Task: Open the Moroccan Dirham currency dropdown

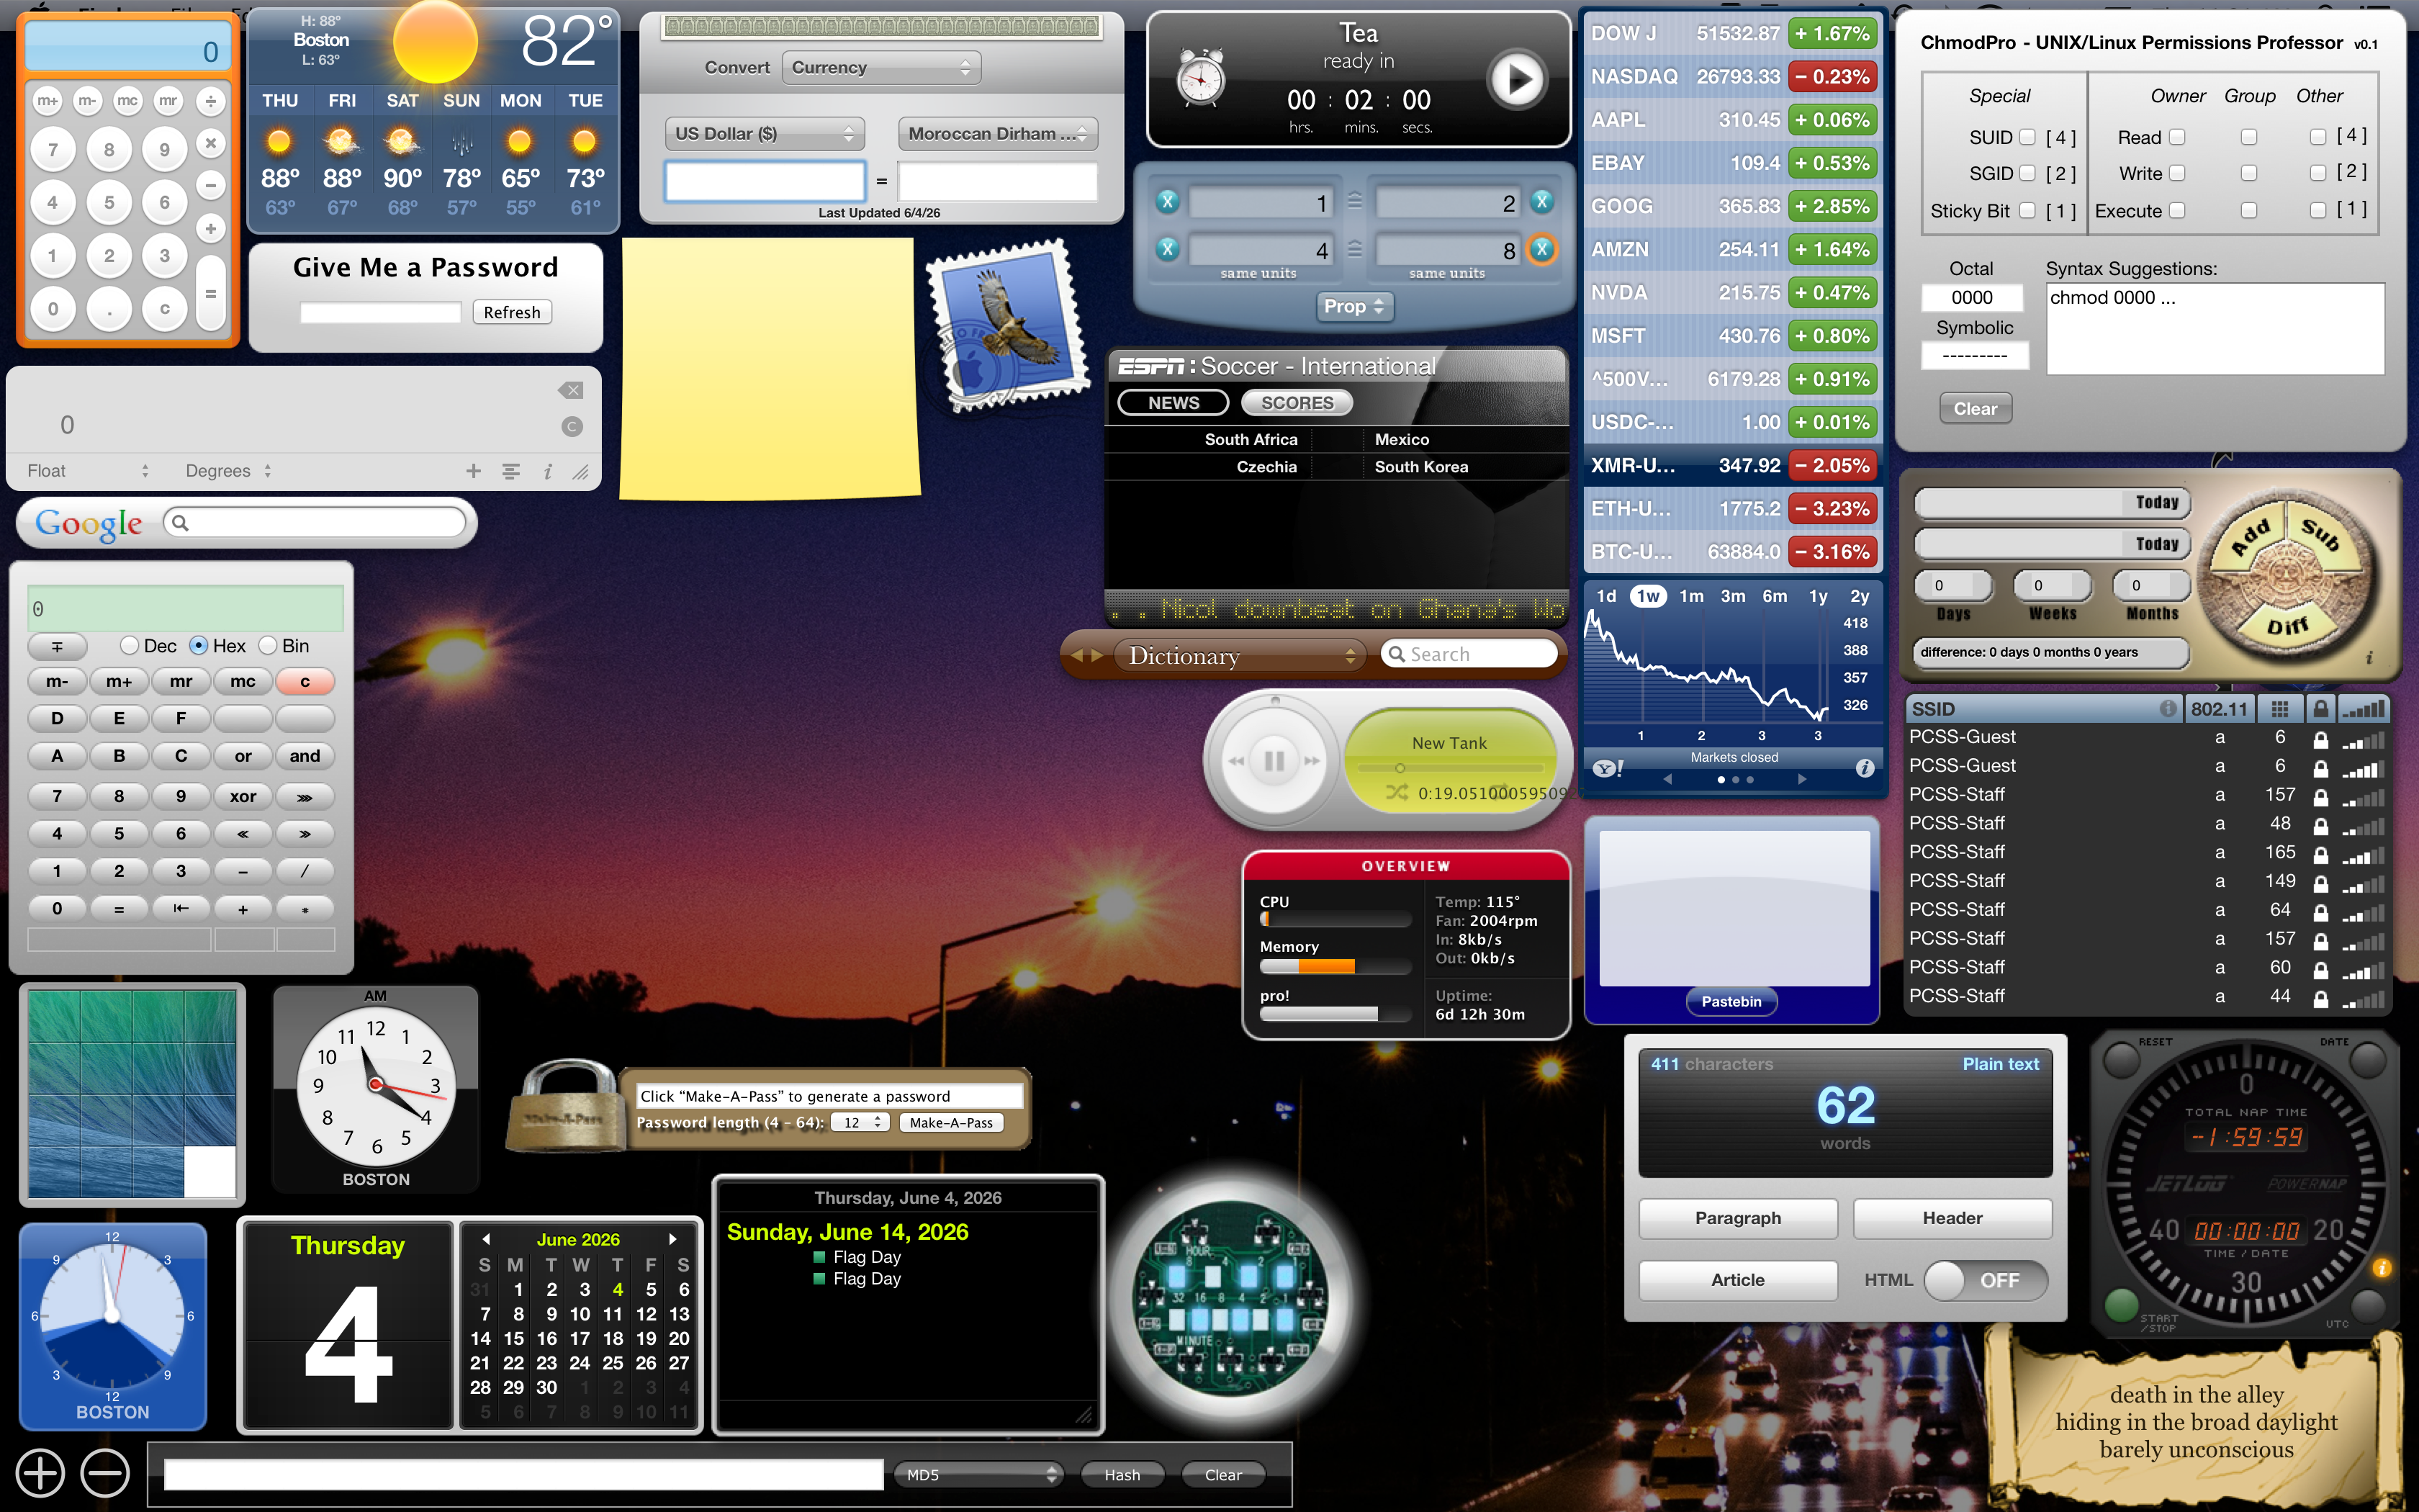Action: click(x=998, y=133)
